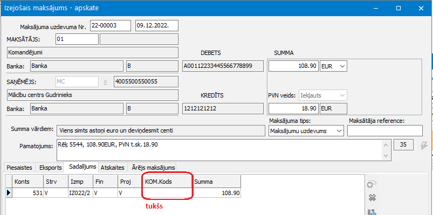Click the empty KOM.Kods cell in row

click(168, 193)
